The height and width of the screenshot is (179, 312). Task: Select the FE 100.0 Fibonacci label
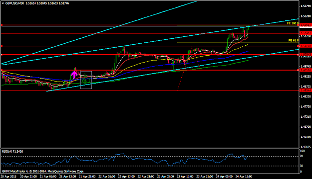[x=293, y=23]
